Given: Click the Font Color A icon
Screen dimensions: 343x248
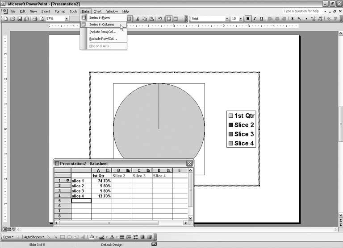Looking at the screenshot, I should pyautogui.click(x=112, y=237).
